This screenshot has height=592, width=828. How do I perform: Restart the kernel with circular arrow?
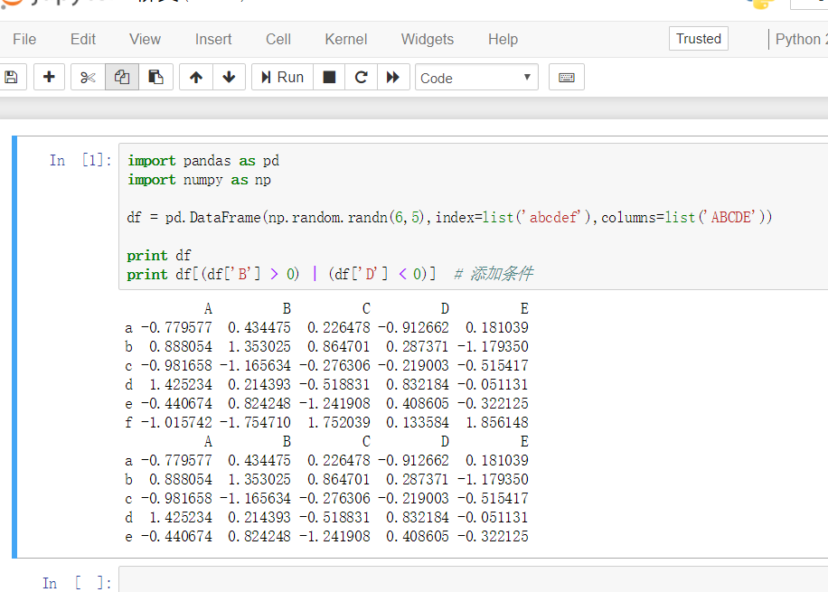(362, 77)
